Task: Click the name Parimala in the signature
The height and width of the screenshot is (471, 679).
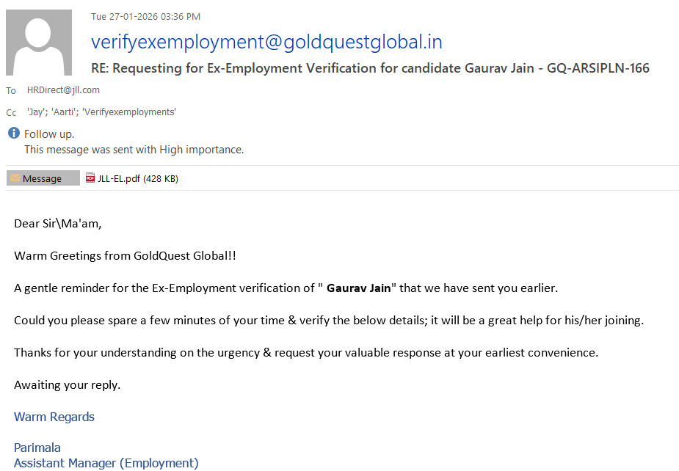Action: [x=37, y=448]
